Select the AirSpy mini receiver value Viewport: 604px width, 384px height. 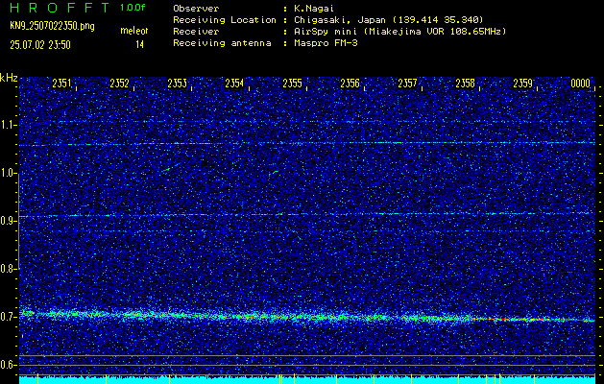399,32
